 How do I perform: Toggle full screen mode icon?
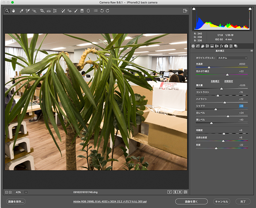coord(185,11)
